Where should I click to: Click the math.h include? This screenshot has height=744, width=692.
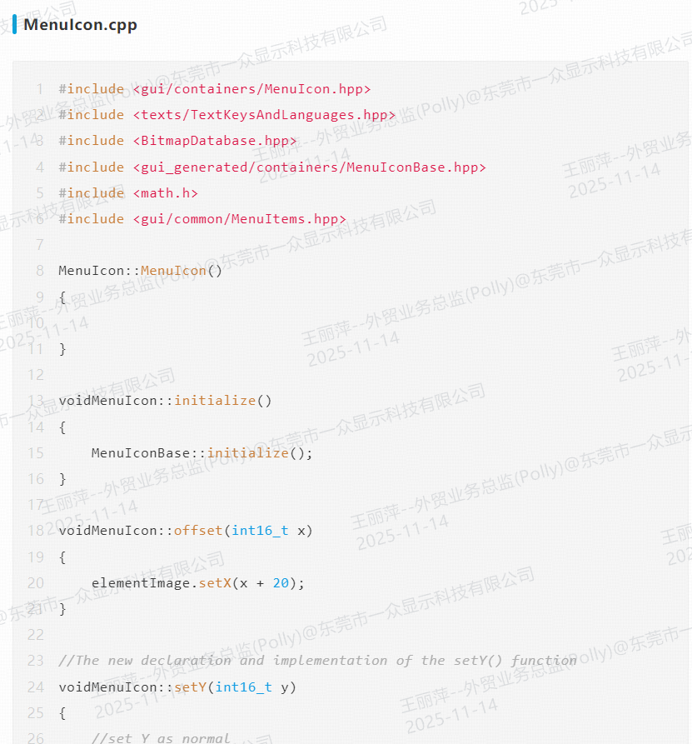pyautogui.click(x=165, y=193)
